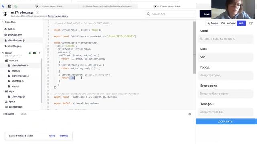Click the blue ДОБАВИТЬ button
Image resolution: width=257 pixels, height=144 pixels.
pos(226,122)
